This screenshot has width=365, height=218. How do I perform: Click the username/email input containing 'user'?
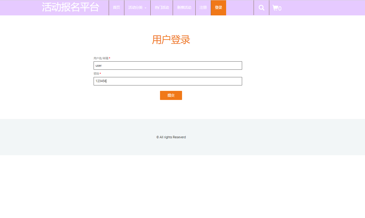168,66
